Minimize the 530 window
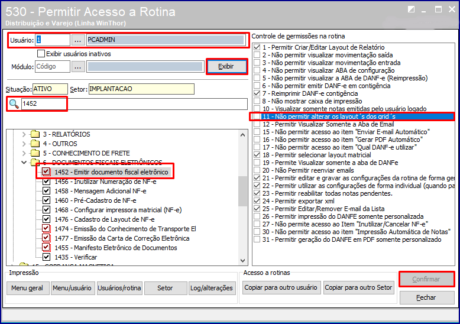 point(423,10)
